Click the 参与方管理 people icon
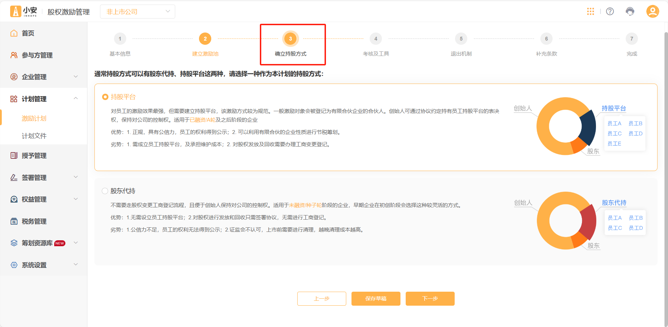This screenshot has height=327, width=668. pos(14,55)
